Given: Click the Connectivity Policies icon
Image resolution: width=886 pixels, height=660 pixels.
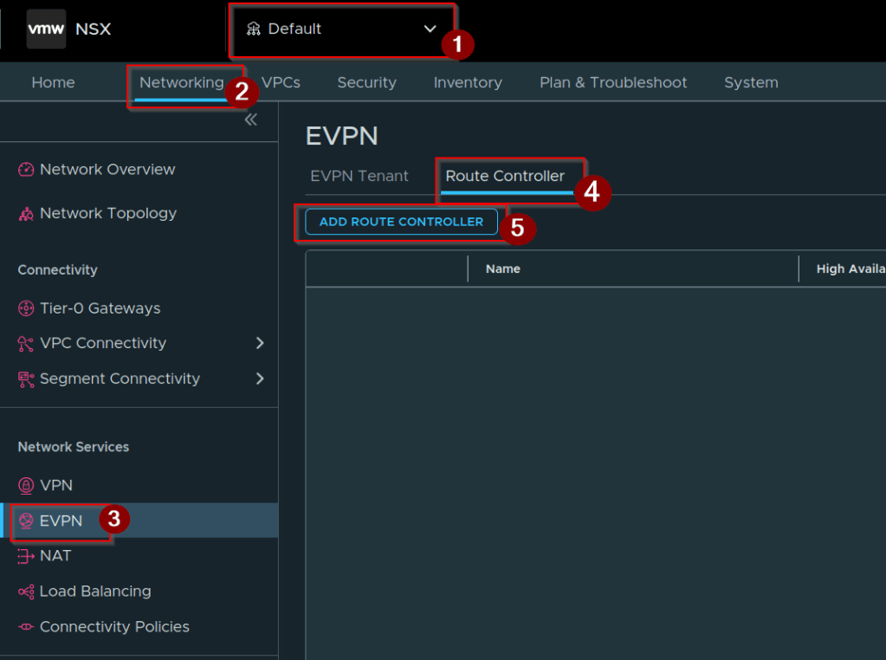Looking at the screenshot, I should pyautogui.click(x=26, y=627).
